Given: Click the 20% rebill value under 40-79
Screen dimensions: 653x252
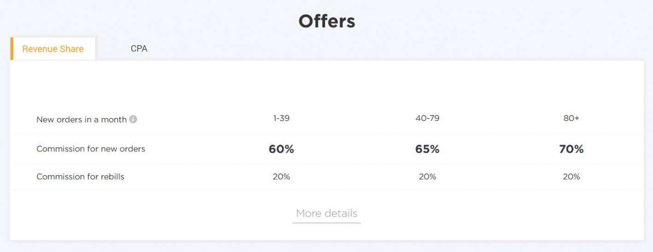Looking at the screenshot, I should (427, 177).
